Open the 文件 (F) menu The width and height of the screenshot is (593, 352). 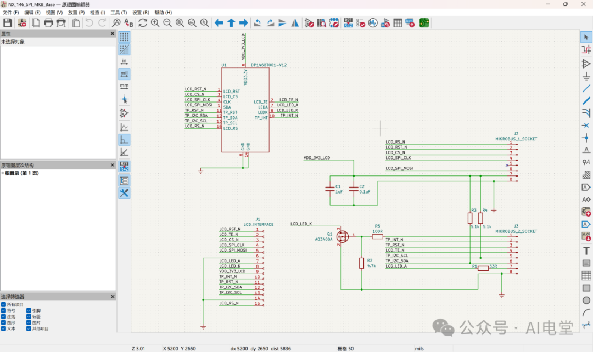click(10, 13)
